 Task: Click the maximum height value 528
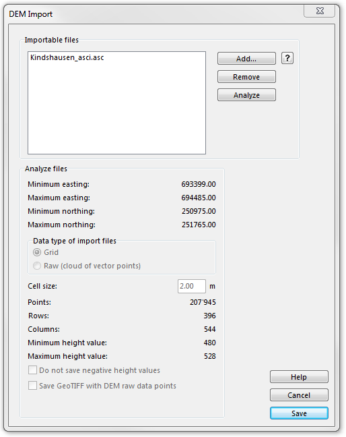[x=210, y=356]
